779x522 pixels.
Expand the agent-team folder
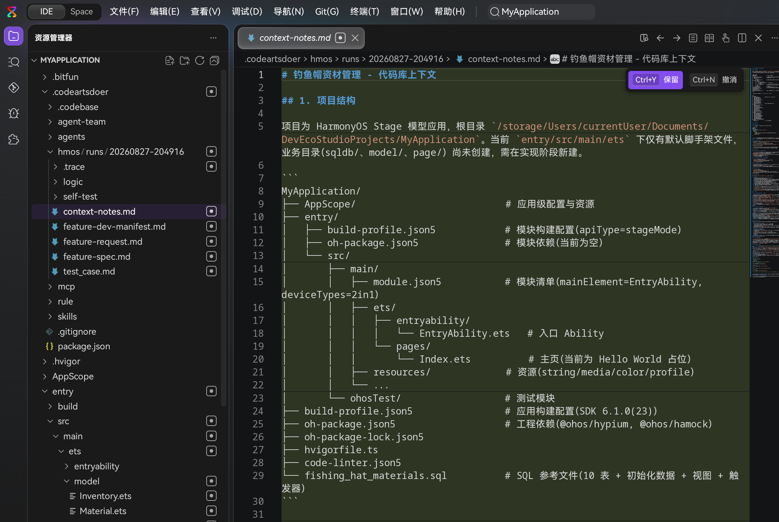click(x=50, y=122)
